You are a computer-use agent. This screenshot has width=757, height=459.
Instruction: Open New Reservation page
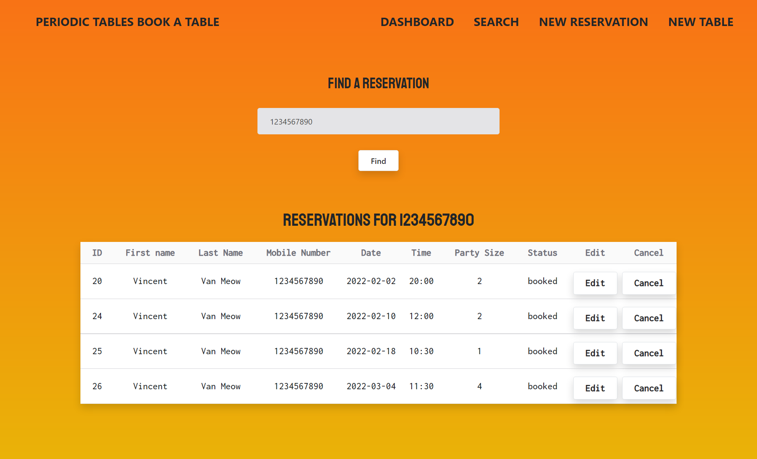pos(593,22)
